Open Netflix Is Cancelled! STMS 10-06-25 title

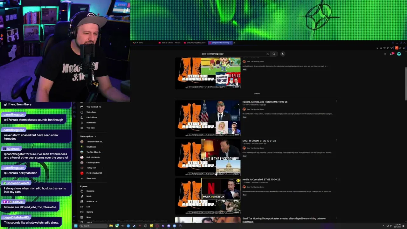[261, 179]
